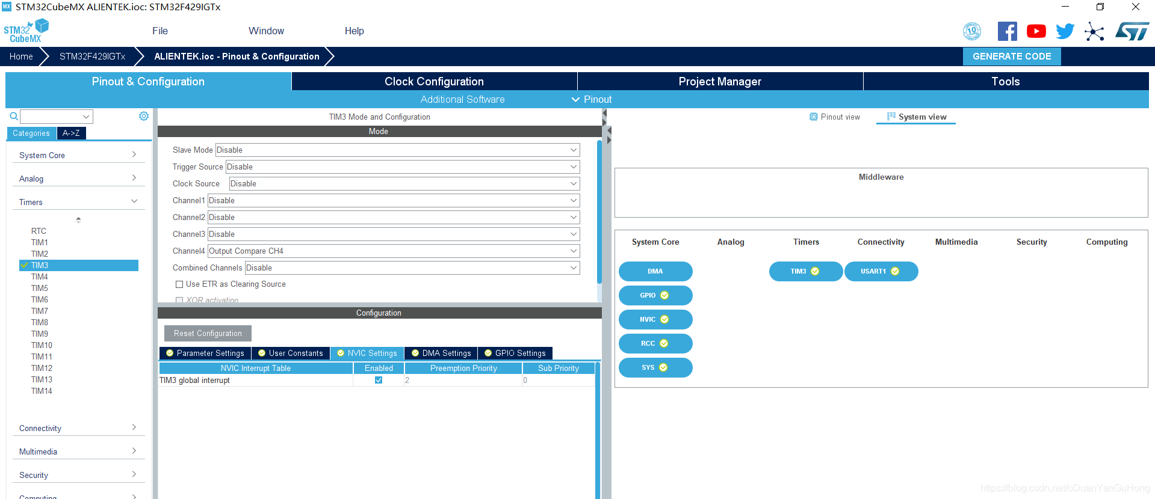Expand the Connectivity category

(x=78, y=428)
